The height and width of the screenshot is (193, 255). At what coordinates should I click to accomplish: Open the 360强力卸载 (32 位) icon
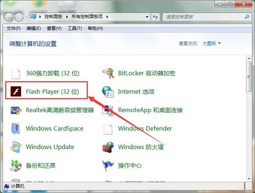(16, 74)
